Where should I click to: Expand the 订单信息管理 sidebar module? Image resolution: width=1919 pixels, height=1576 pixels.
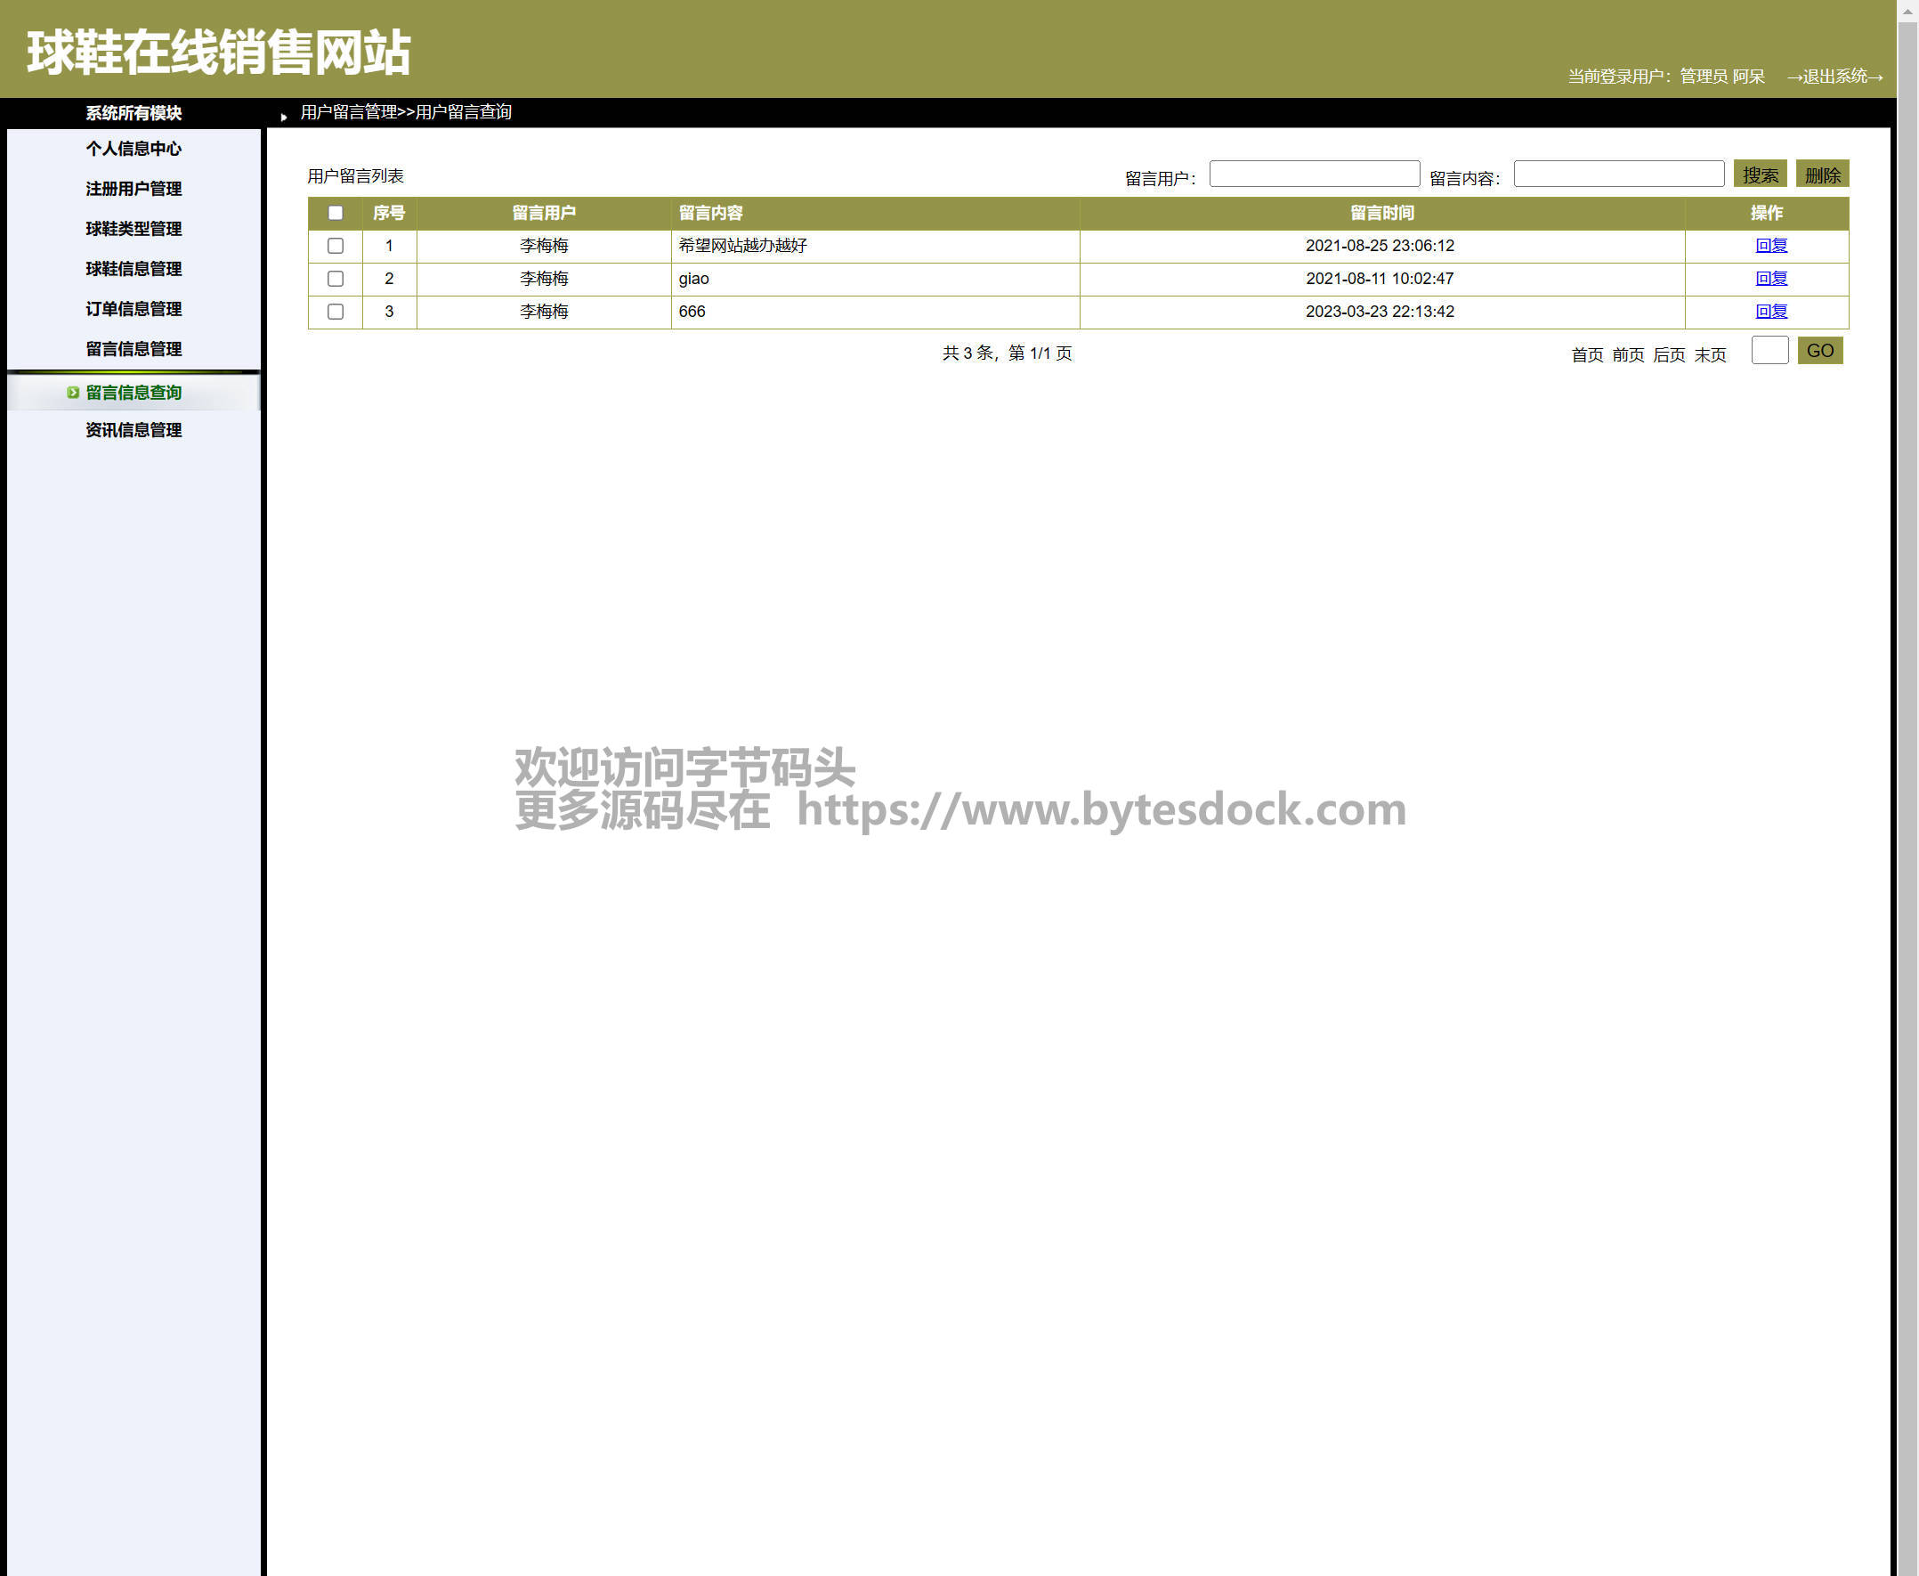134,309
